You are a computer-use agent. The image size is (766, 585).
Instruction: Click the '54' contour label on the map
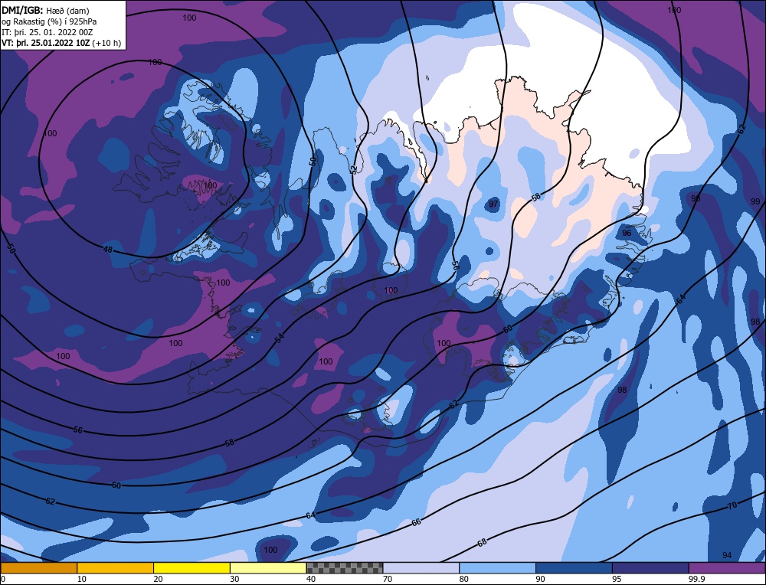point(280,338)
